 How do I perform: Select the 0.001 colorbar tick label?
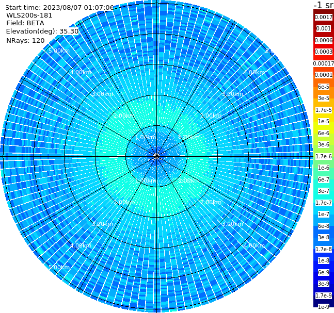324,28
